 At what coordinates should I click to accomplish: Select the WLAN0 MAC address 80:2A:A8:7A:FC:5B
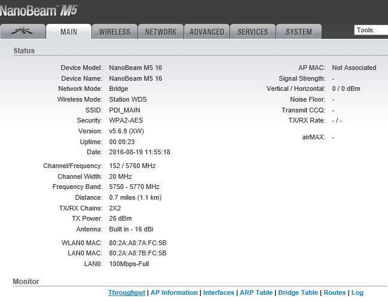pyautogui.click(x=138, y=243)
